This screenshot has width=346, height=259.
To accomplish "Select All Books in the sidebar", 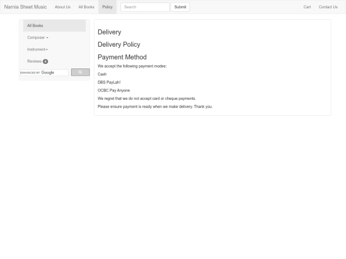I will [54, 26].
